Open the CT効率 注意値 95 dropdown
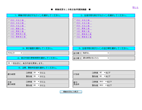Screen dimensions: 142x110 (x=102, y=73)
